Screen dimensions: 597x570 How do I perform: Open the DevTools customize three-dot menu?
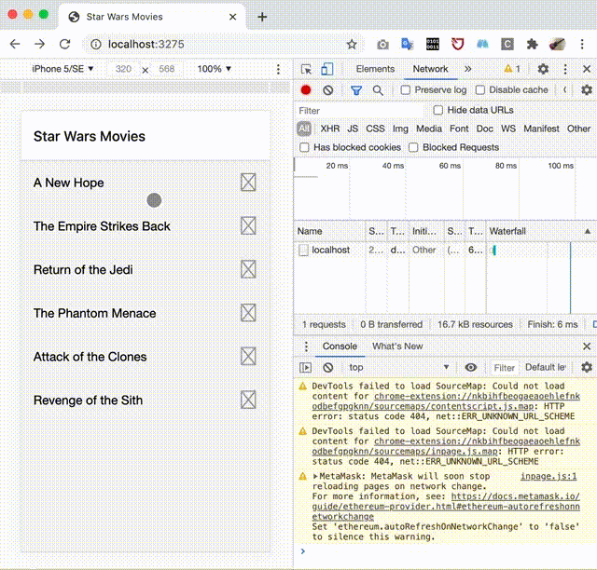[565, 69]
